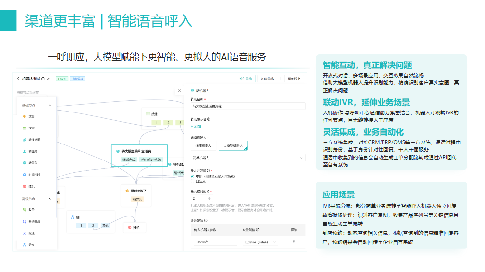
Task: Go back using the arrow before 机器人测试
Action: tap(18, 79)
